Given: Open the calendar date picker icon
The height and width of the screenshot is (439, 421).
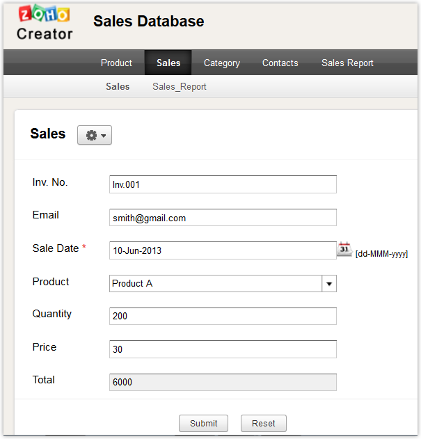Looking at the screenshot, I should click(344, 249).
